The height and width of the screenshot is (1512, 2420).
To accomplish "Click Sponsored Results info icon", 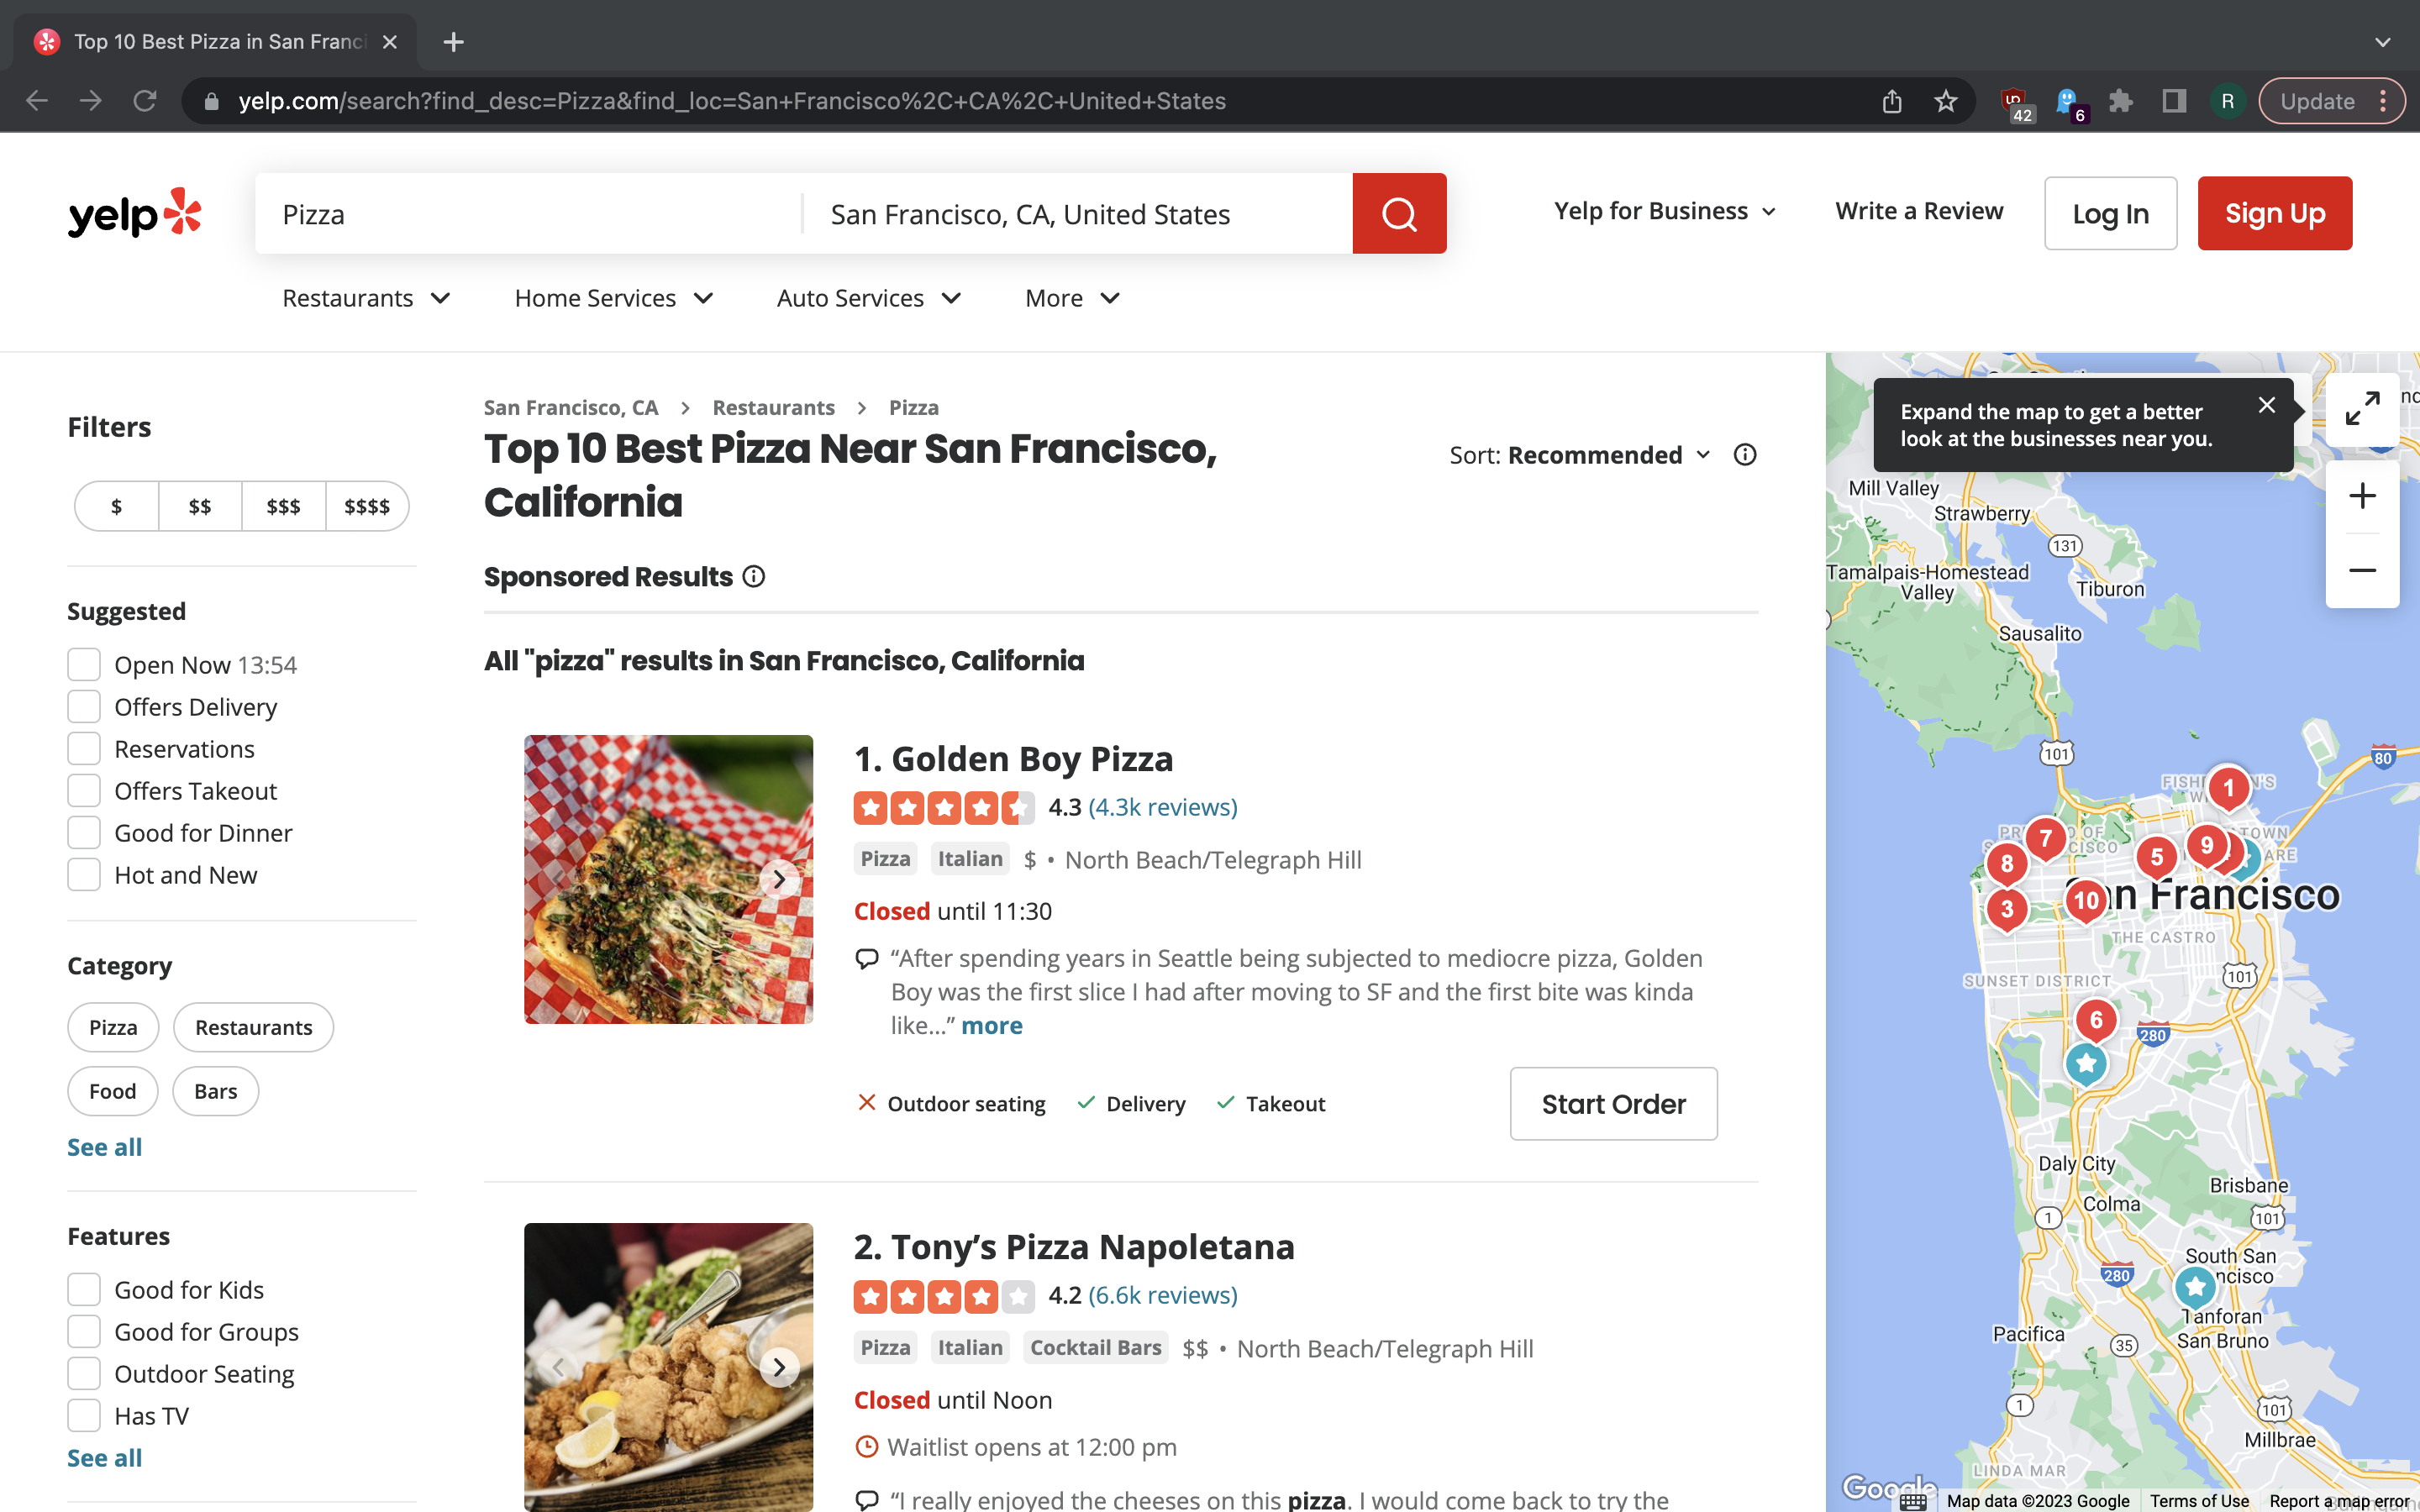I will tap(754, 577).
